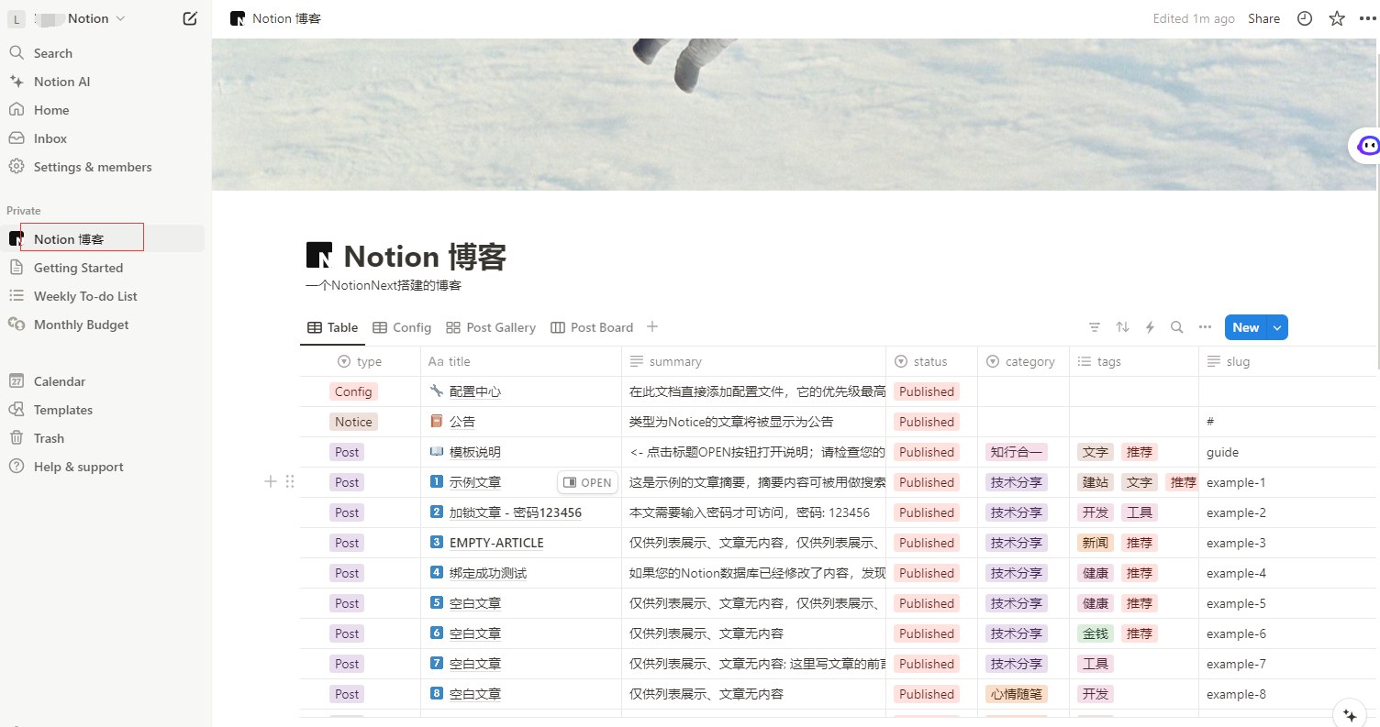1380x727 pixels.
Task: Switch to Post Board view tab
Action: coord(592,327)
